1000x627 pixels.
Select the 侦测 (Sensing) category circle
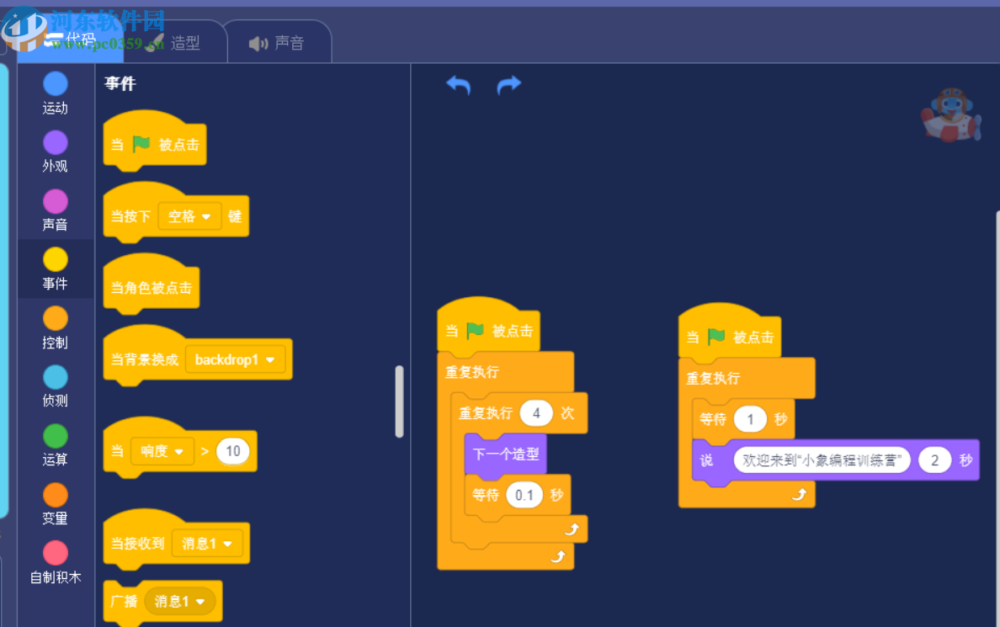point(56,377)
